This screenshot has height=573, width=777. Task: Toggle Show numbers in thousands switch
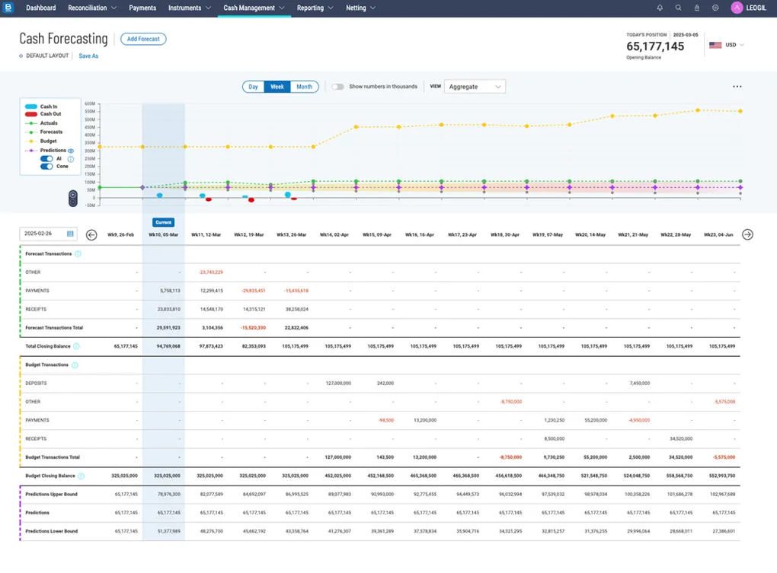click(337, 87)
